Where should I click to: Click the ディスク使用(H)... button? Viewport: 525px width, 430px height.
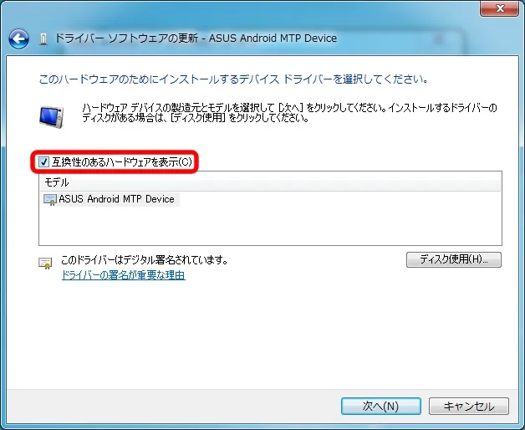click(454, 259)
